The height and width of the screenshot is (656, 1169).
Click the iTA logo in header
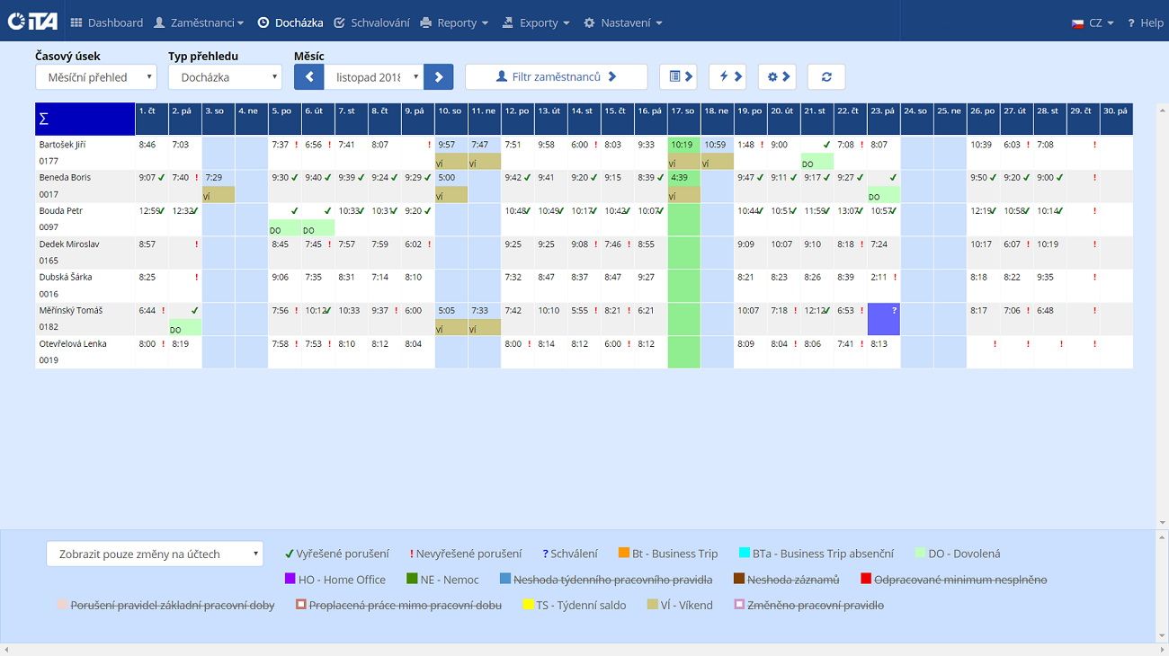coord(32,22)
